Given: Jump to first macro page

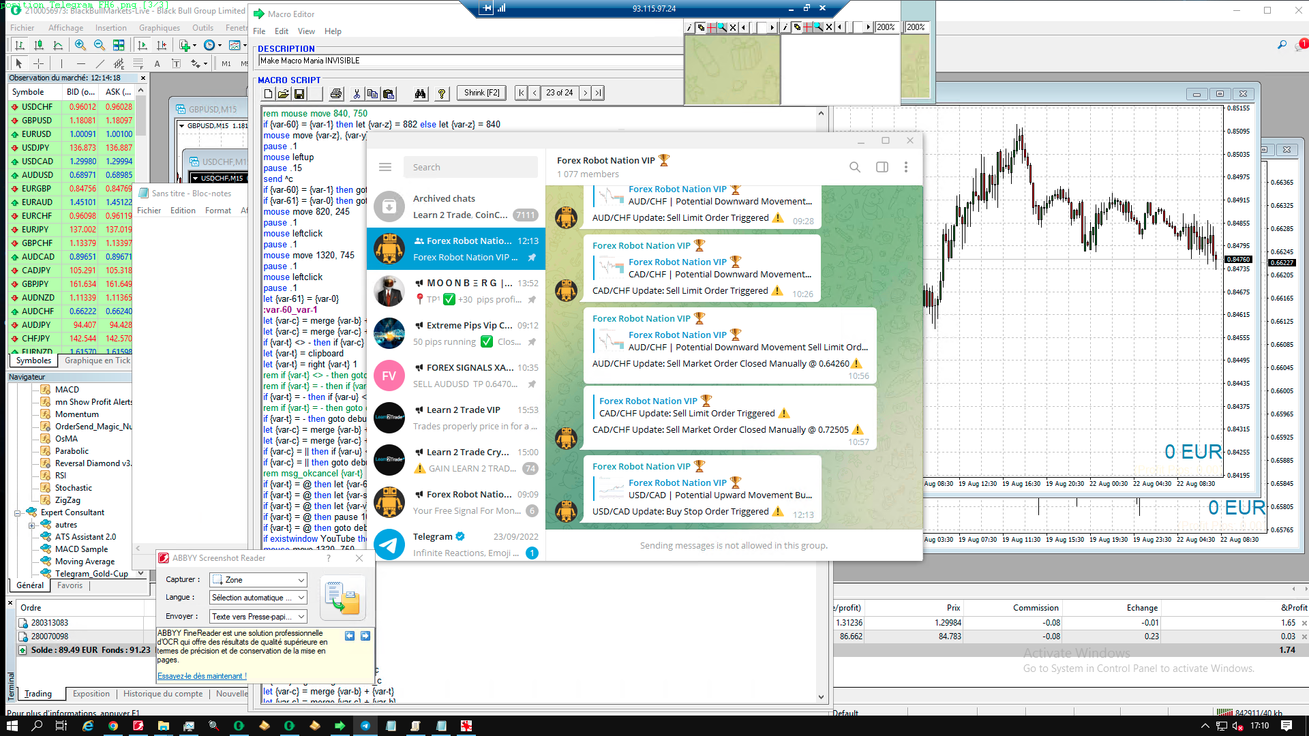Looking at the screenshot, I should (522, 93).
